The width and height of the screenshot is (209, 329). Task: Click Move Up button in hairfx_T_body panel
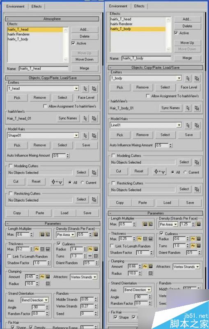coord(187,43)
